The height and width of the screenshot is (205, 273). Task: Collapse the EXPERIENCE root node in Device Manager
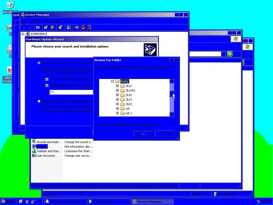(23, 34)
